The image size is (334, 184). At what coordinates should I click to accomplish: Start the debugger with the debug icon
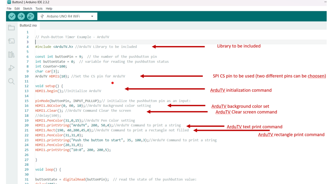point(30,16)
